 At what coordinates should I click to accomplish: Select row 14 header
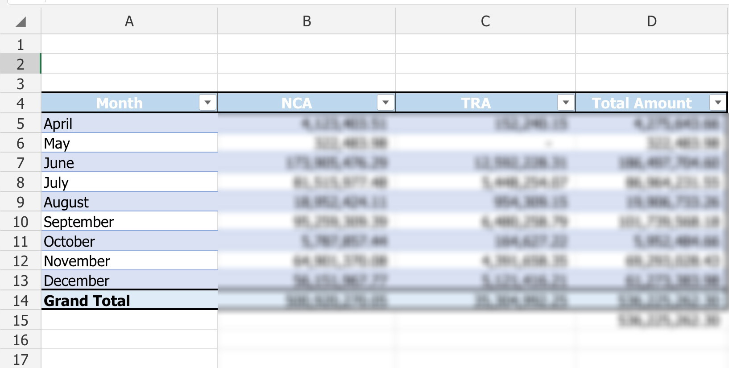pos(21,300)
